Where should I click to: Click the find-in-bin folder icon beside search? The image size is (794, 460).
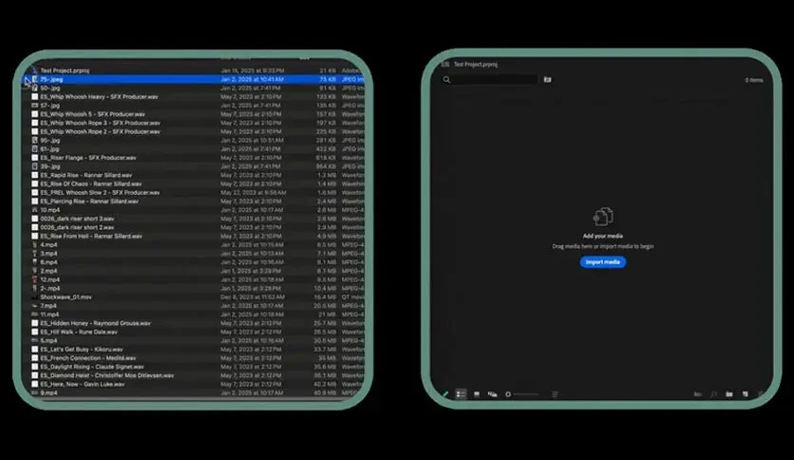547,80
